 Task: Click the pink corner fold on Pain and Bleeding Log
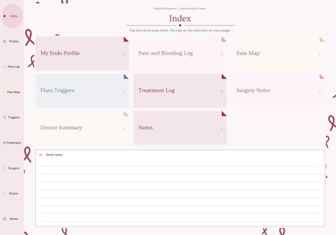[224, 39]
